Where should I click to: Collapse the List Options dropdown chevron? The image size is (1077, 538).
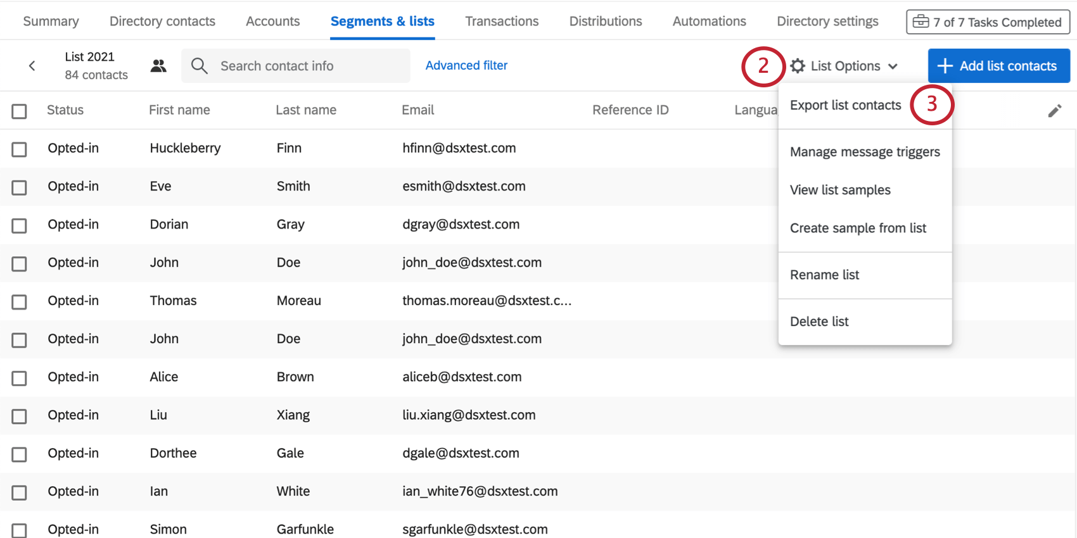(893, 66)
